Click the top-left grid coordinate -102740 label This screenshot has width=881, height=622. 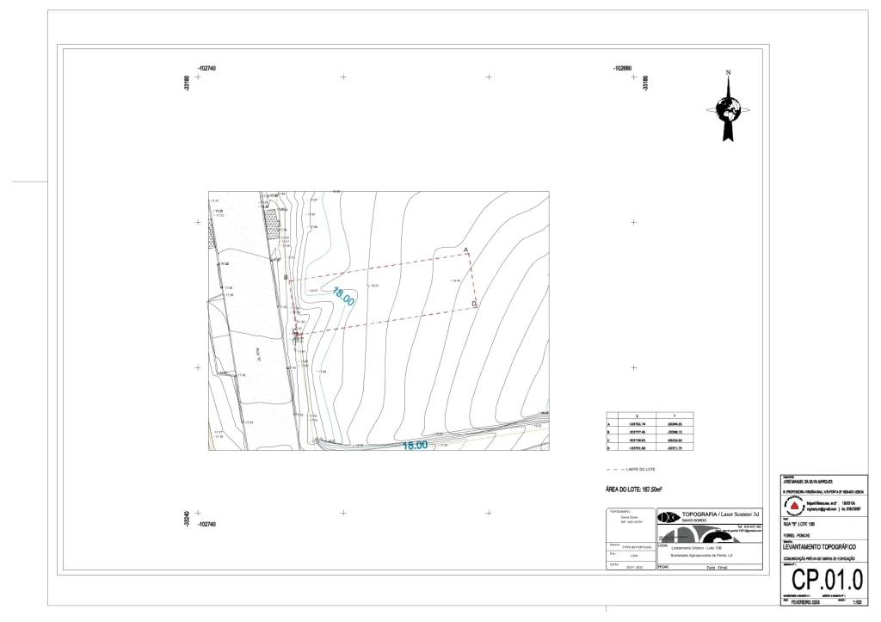point(206,69)
